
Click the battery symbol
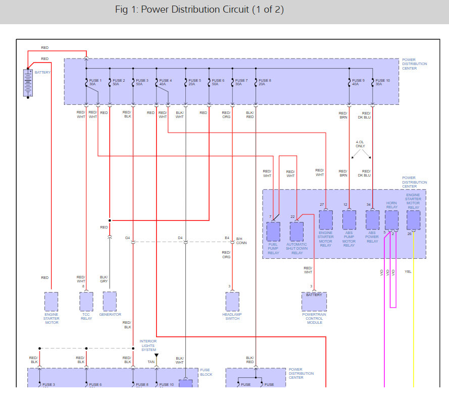(28, 83)
